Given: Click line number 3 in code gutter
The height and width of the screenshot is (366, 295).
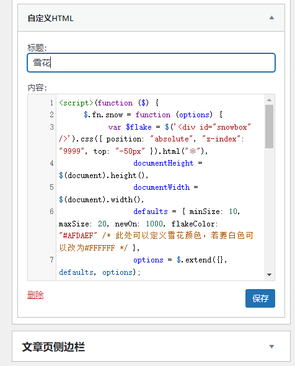Looking at the screenshot, I should [51, 127].
